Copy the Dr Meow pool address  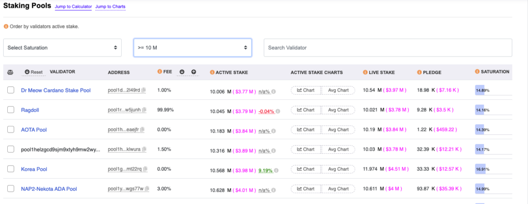click(x=144, y=90)
